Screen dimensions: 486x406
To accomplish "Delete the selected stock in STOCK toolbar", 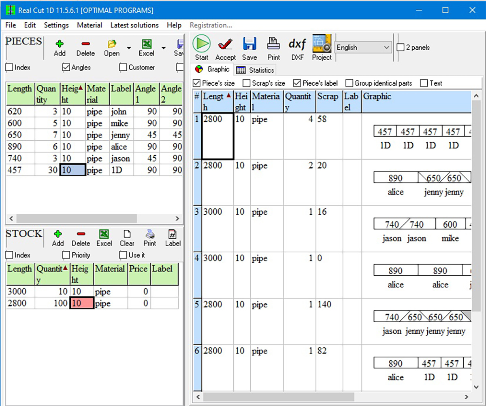I will (x=81, y=234).
